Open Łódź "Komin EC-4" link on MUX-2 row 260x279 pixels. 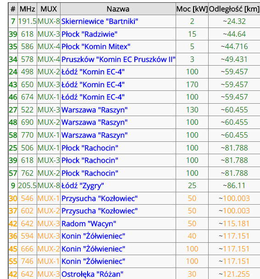(93, 72)
